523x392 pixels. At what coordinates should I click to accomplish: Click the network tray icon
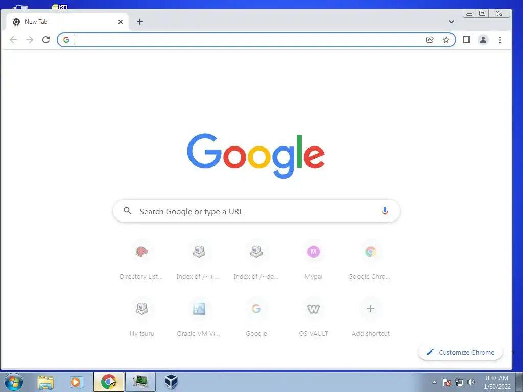[459, 382]
